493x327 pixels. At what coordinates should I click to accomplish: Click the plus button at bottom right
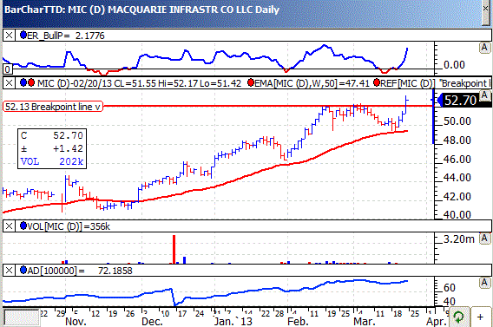480,317
